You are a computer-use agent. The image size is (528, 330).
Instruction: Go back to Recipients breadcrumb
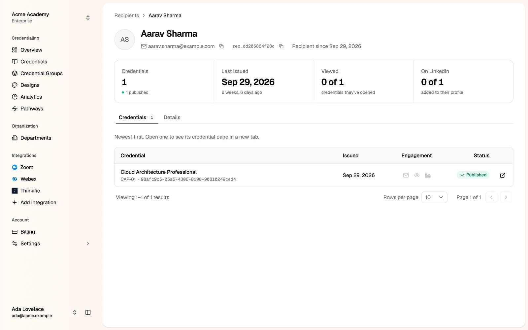[127, 16]
